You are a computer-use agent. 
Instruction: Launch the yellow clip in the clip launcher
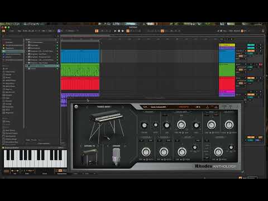pos(227,45)
